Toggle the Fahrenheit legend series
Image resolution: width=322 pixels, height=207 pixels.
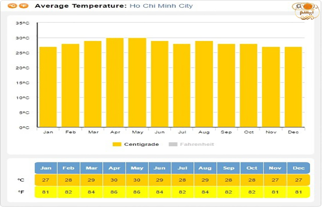[x=197, y=144]
